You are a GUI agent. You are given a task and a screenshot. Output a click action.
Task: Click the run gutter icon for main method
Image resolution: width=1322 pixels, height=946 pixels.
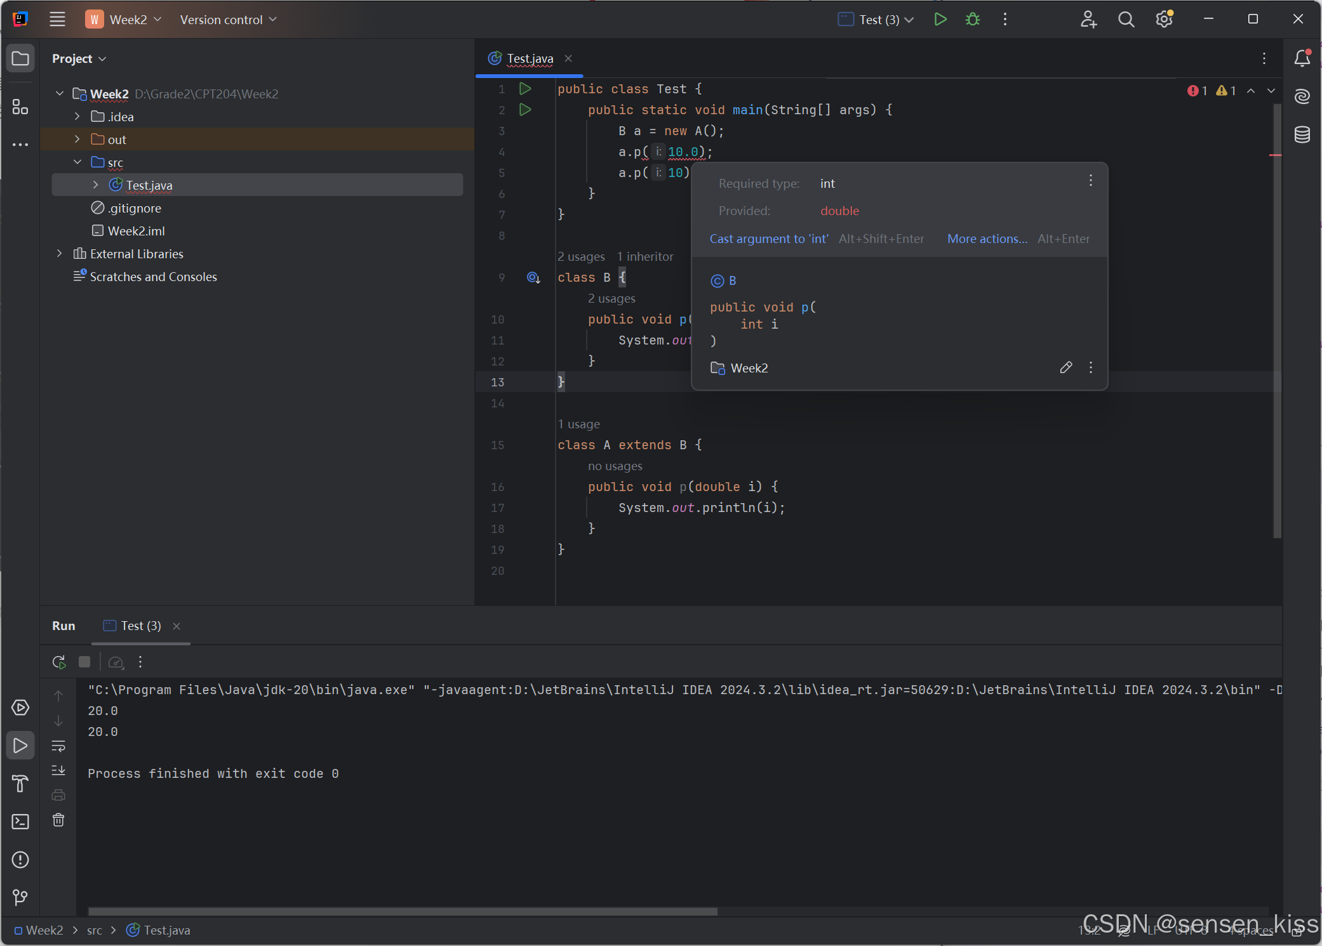(525, 110)
